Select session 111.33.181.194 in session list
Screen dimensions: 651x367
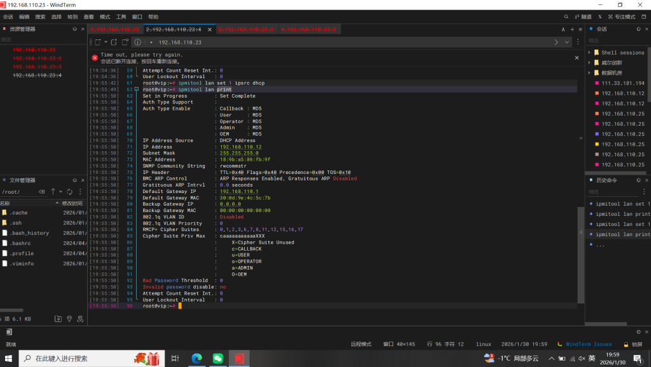pyautogui.click(x=622, y=83)
